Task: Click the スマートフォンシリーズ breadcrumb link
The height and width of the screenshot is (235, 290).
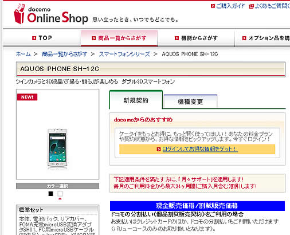Action: pos(124,54)
